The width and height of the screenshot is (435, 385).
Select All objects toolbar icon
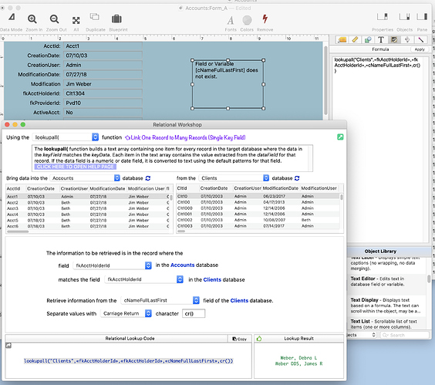pyautogui.click(x=76, y=20)
